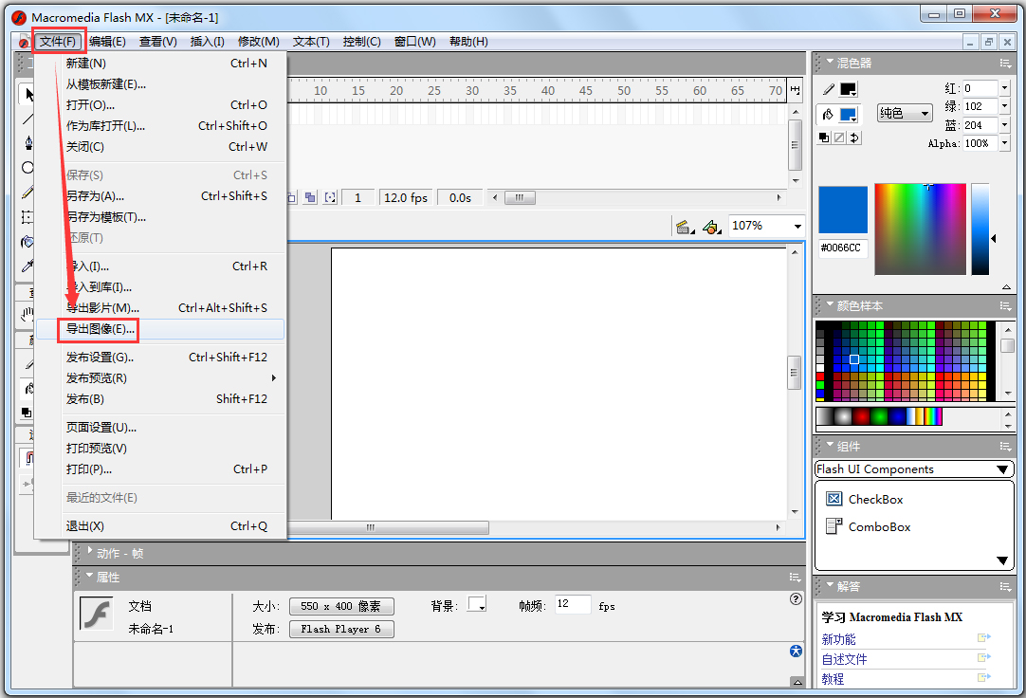This screenshot has height=698, width=1026.
Task: Click the Flash Player 6 publish button
Action: (x=341, y=629)
